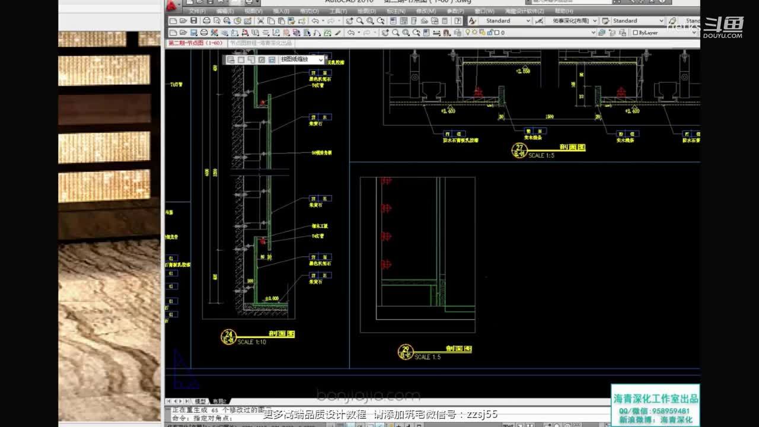Toggle the layer on/off lightbulb icon
This screenshot has width=759, height=427.
[467, 33]
